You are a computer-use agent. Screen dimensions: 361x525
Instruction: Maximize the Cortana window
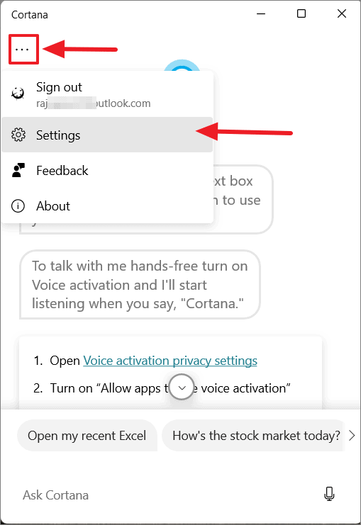coord(301,13)
